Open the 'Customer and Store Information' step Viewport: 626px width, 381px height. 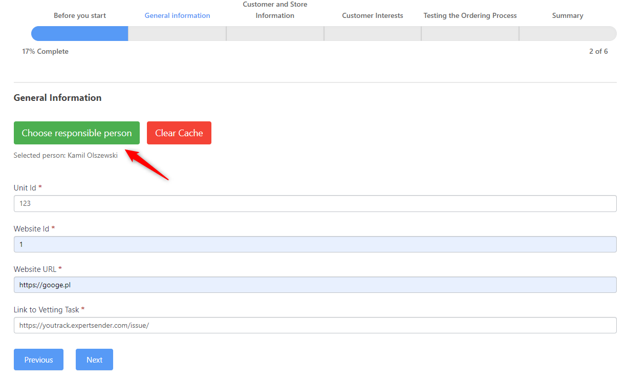(275, 10)
